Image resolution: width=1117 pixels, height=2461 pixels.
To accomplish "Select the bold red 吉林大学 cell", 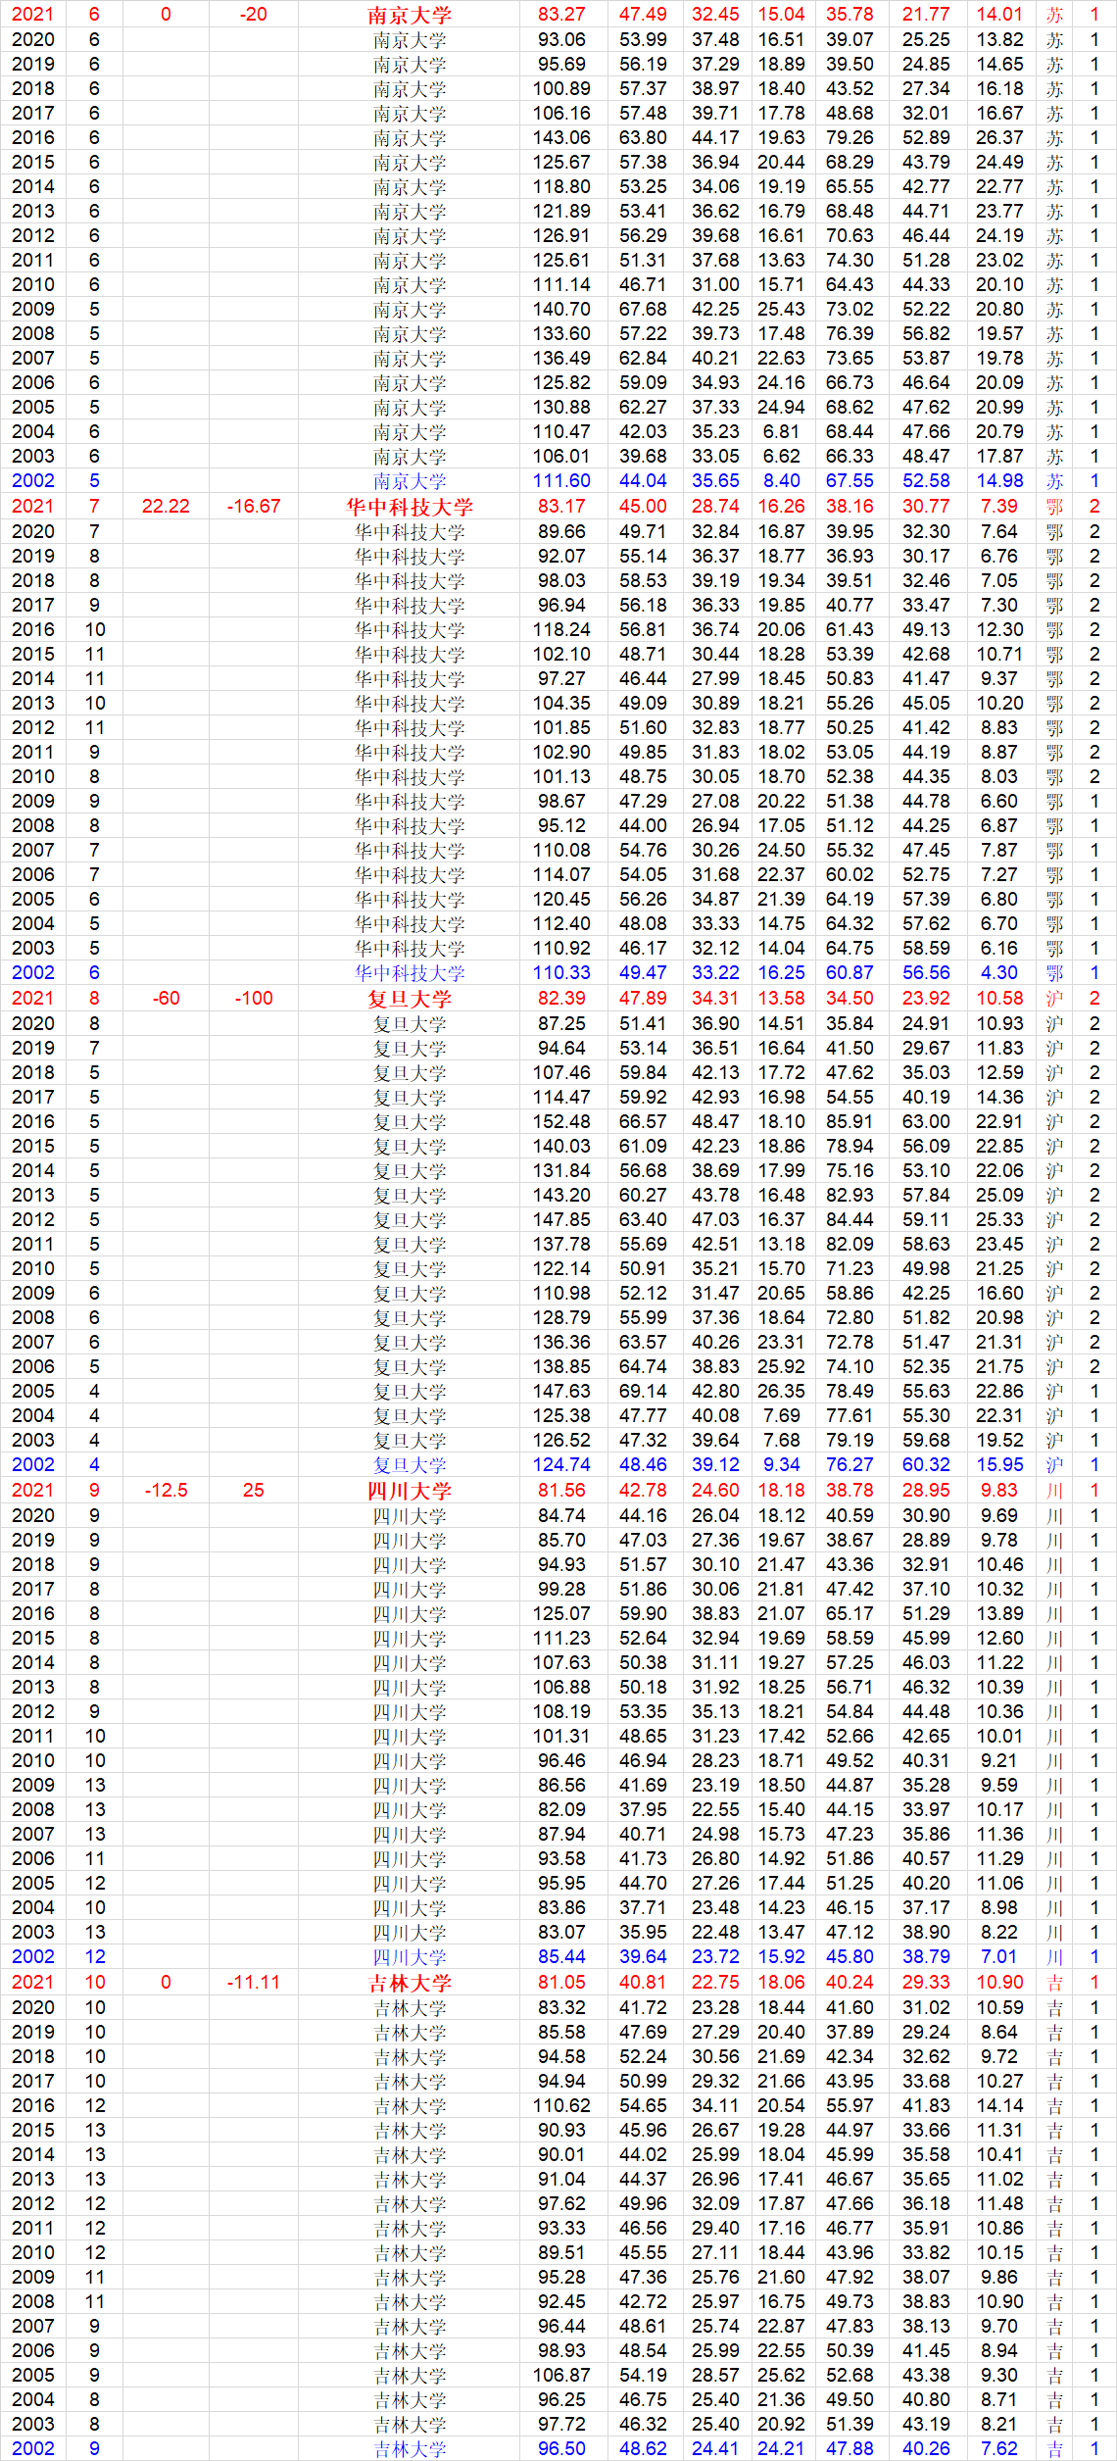I will pyautogui.click(x=409, y=1983).
